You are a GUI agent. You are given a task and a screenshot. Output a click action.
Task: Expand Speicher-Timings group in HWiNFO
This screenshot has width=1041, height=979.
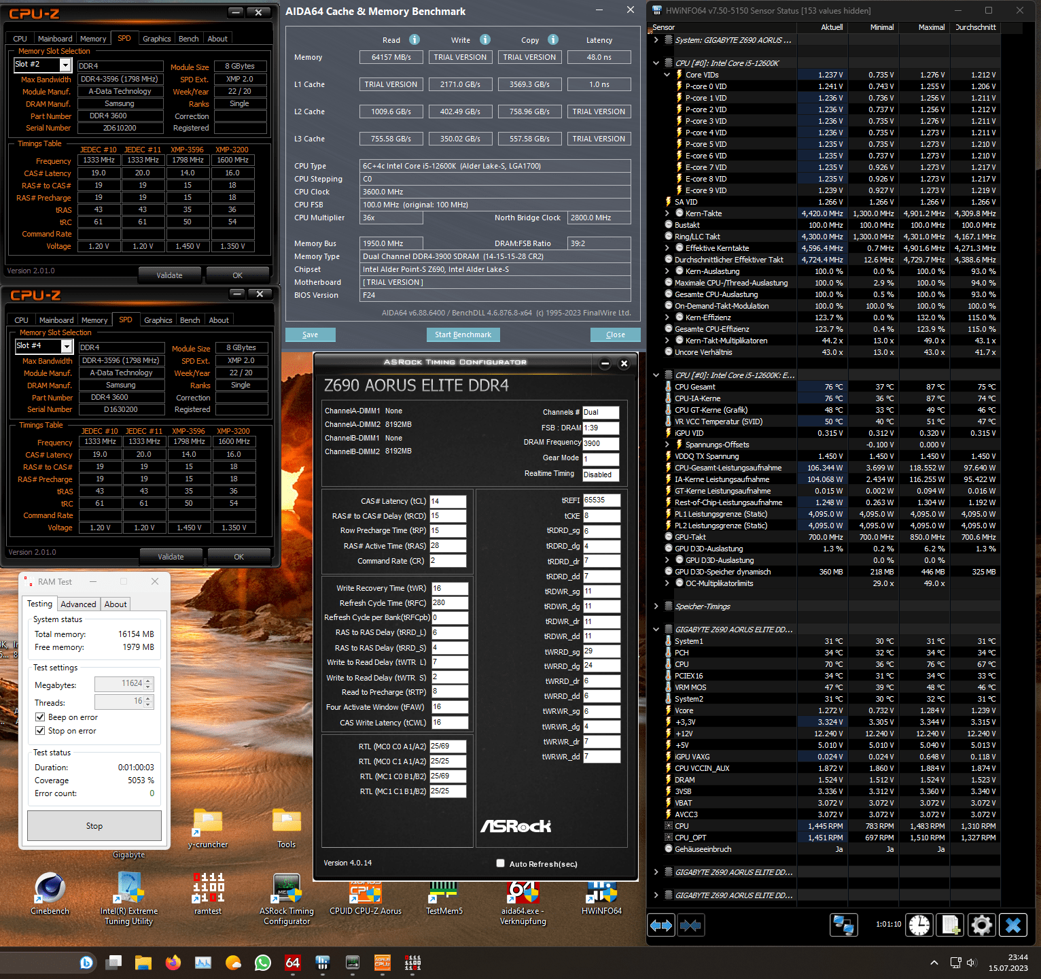tap(656, 606)
